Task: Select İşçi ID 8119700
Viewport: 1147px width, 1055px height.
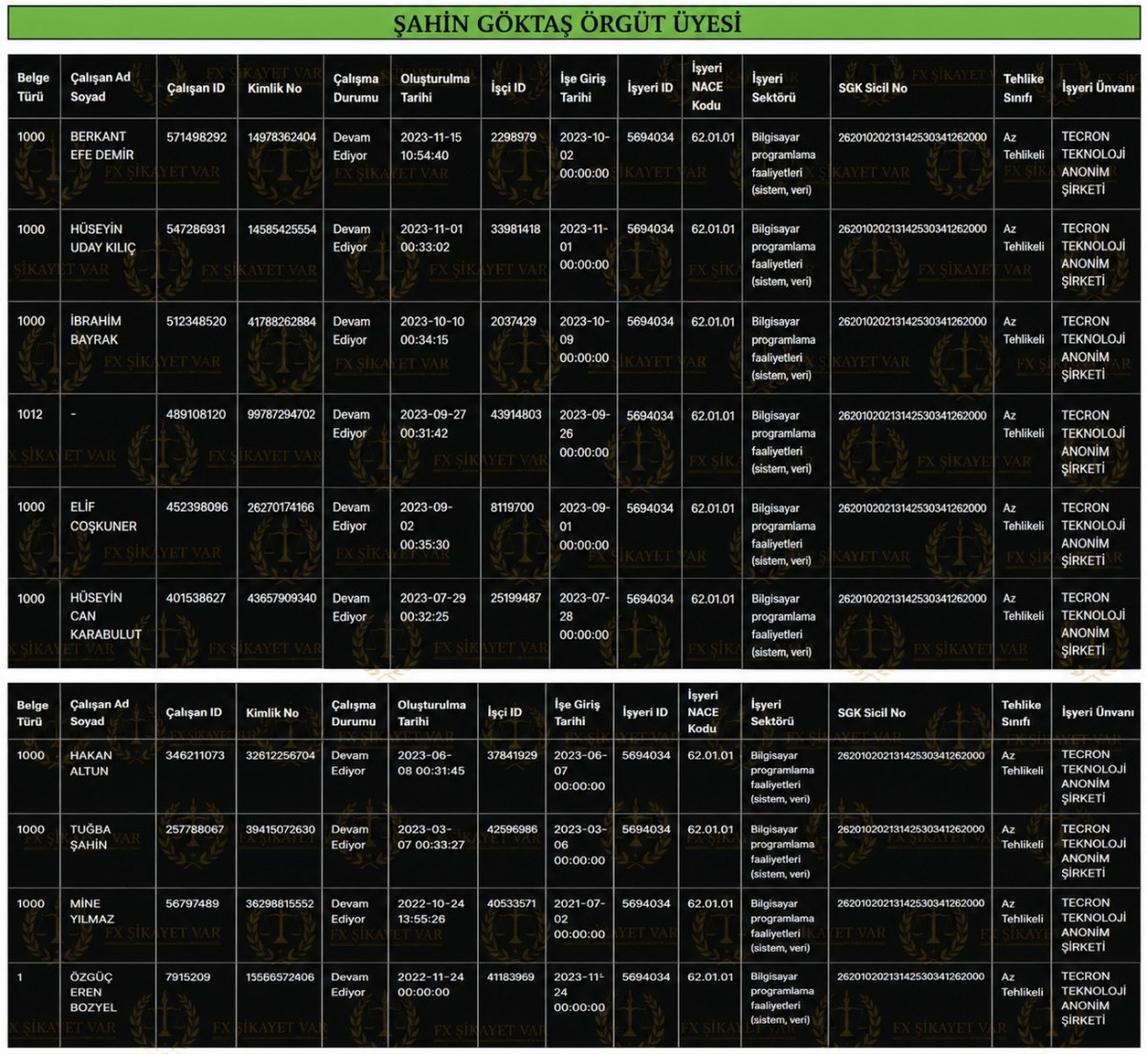Action: [512, 507]
